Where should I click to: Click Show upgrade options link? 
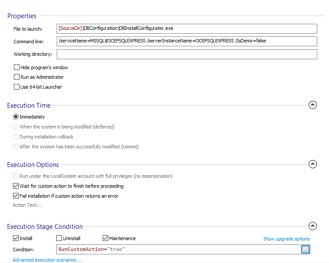[x=286, y=239]
